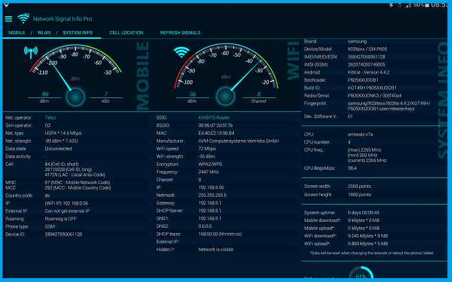This screenshot has height=282, width=452.
Task: Tap the mobile signal gauge knob
Action: (76, 97)
